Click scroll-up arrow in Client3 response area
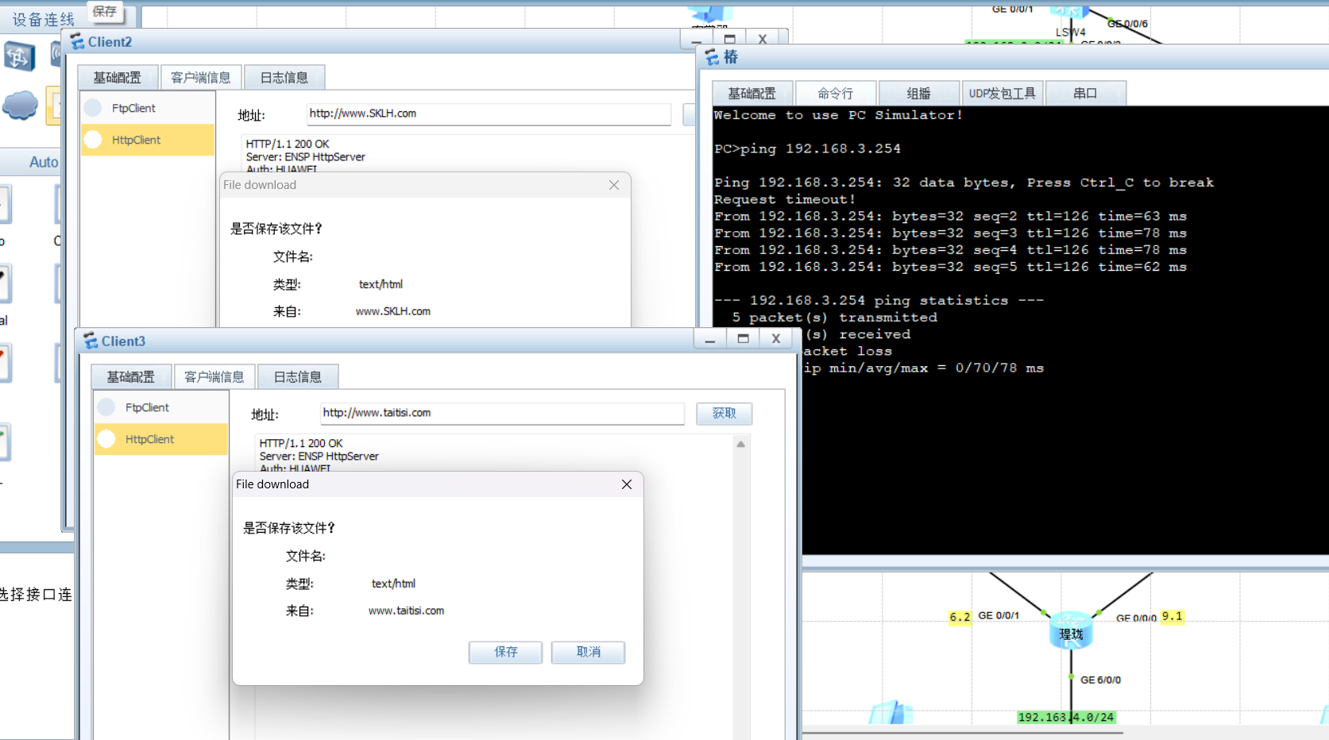This screenshot has width=1329, height=740. point(741,445)
